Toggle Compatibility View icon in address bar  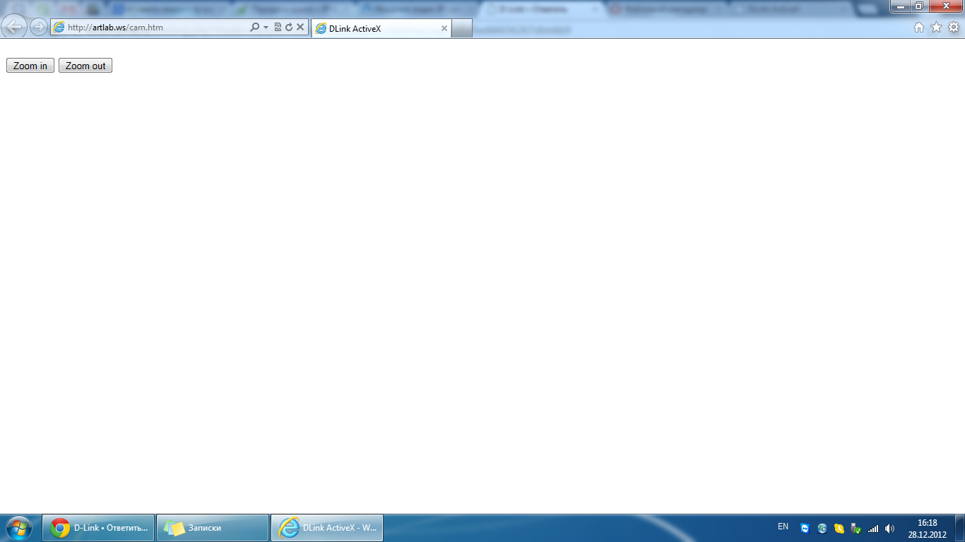[x=278, y=28]
